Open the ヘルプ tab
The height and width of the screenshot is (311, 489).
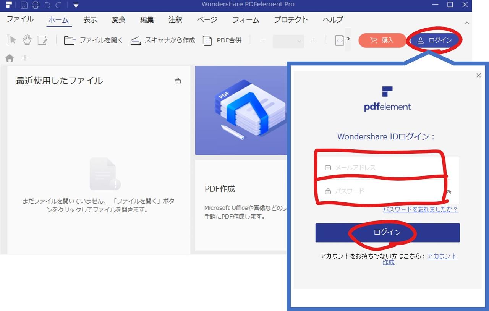coord(333,20)
